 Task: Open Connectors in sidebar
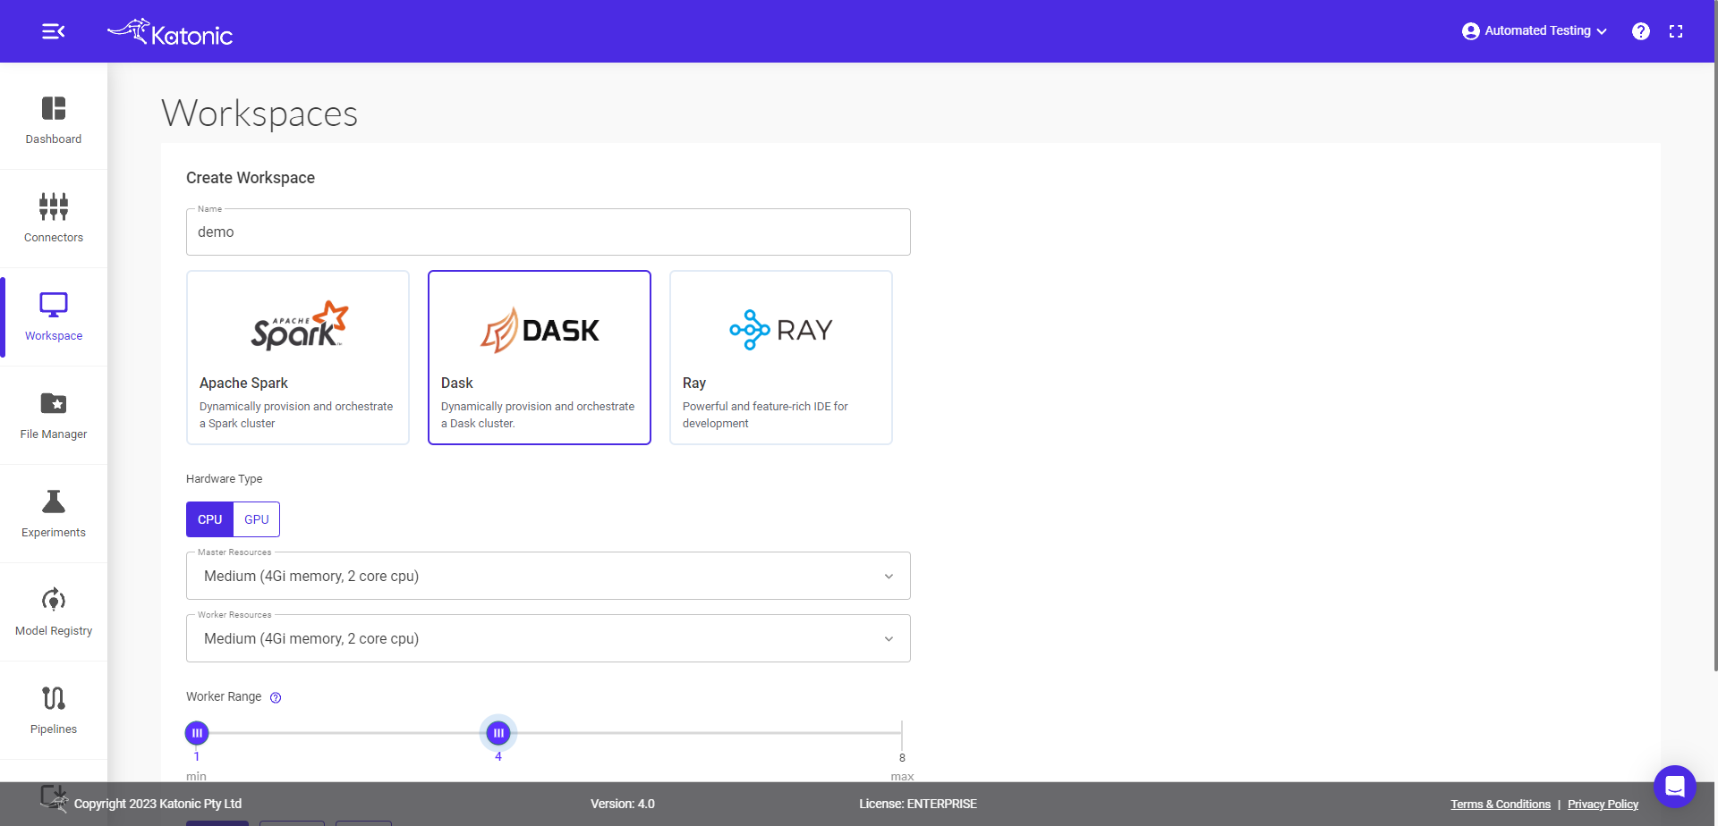click(x=54, y=219)
